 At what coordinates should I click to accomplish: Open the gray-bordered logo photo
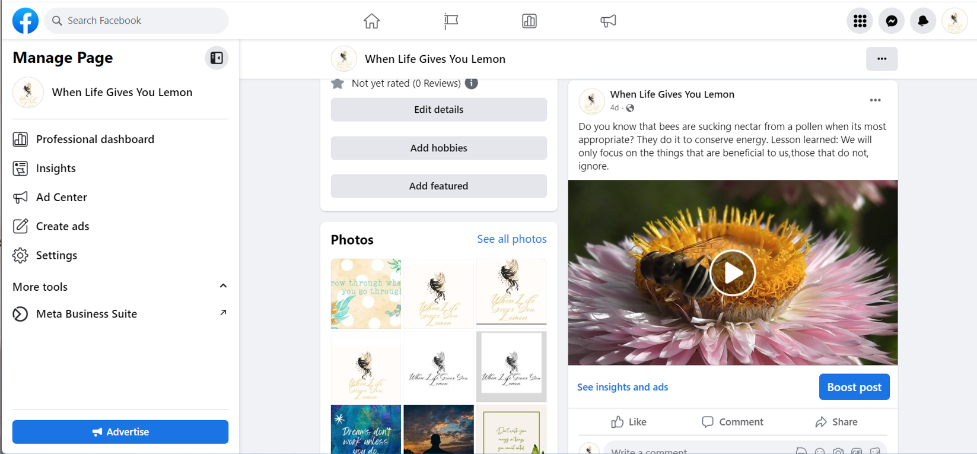pos(511,367)
